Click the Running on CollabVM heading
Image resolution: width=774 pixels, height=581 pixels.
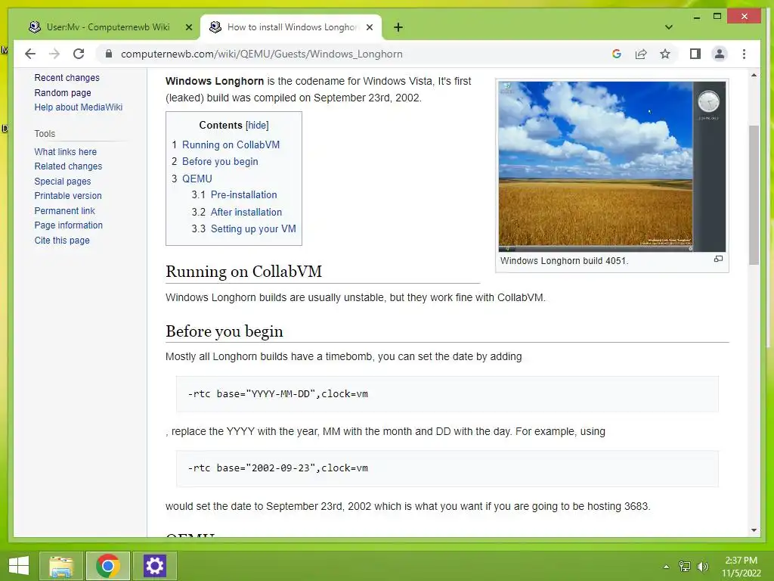(x=243, y=272)
